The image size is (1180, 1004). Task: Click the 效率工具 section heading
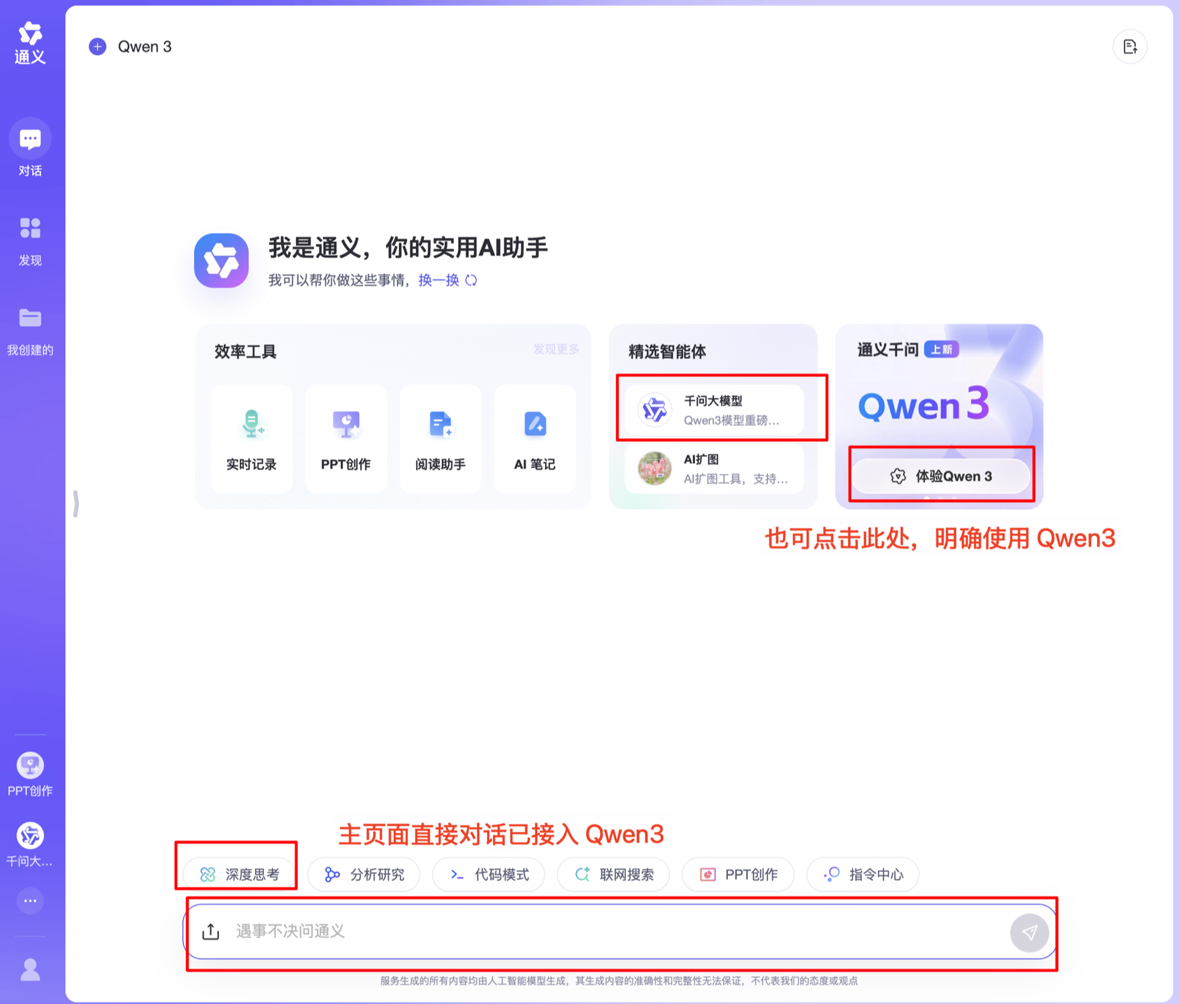click(245, 352)
